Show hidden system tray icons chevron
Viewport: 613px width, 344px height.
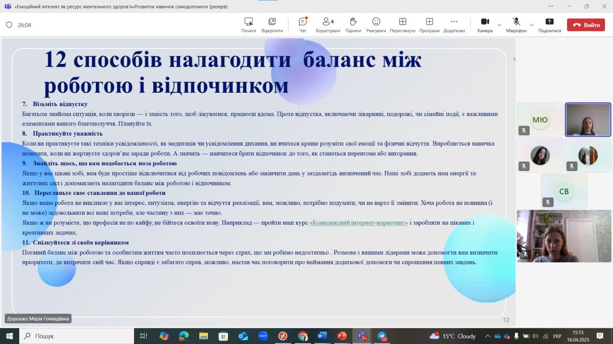pyautogui.click(x=488, y=336)
